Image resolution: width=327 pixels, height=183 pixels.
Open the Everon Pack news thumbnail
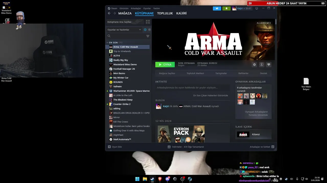click(181, 134)
